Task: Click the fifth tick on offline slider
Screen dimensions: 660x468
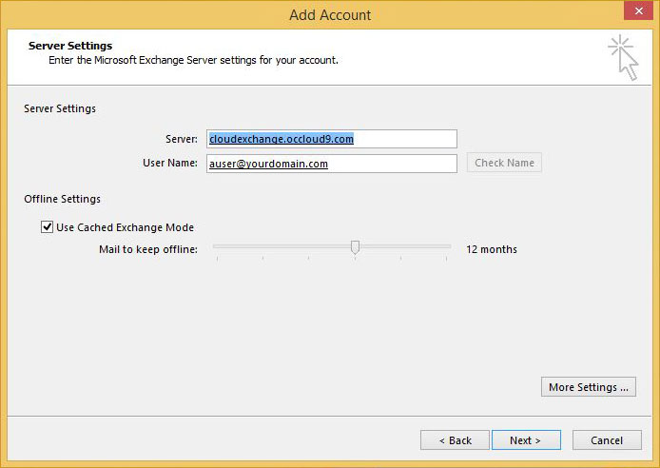Action: [400, 259]
